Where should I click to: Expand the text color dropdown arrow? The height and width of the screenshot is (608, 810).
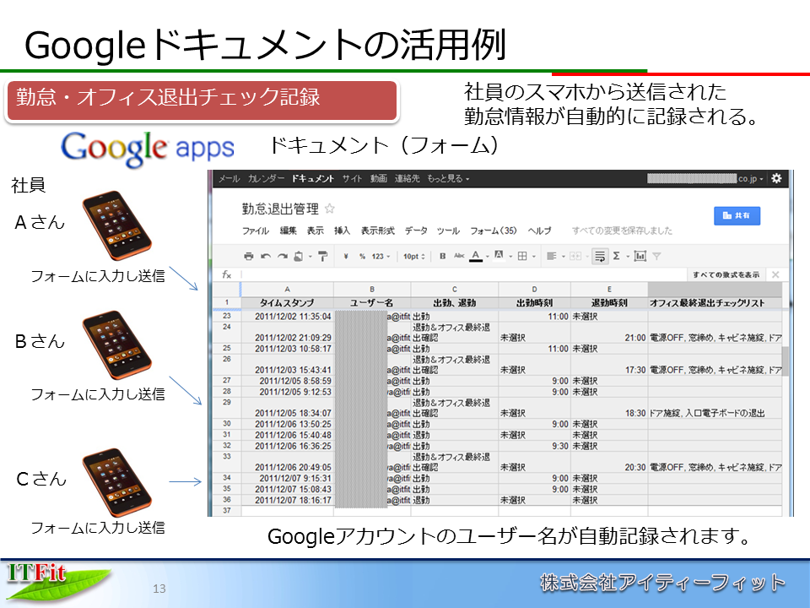coord(487,257)
